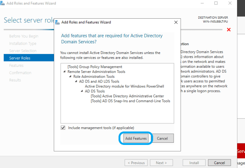Cancel the required features dialog
The image size is (245, 168).
[x=162, y=138]
